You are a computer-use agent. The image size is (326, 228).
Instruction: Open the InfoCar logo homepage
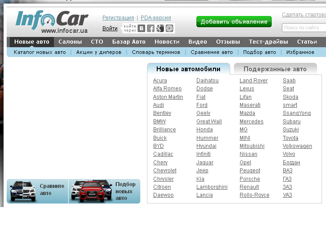point(52,22)
